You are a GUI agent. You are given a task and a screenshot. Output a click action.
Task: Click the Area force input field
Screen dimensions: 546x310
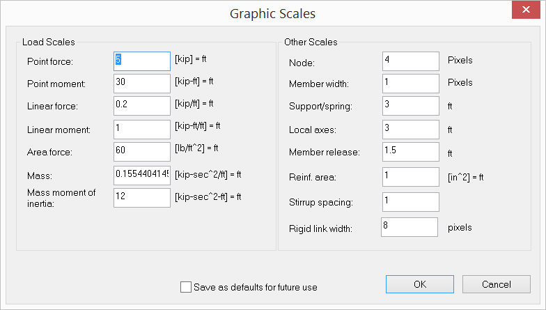(142, 151)
